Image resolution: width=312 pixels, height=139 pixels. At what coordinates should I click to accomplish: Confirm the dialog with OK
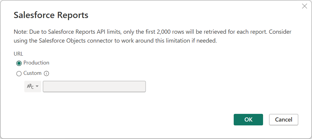click(x=248, y=119)
